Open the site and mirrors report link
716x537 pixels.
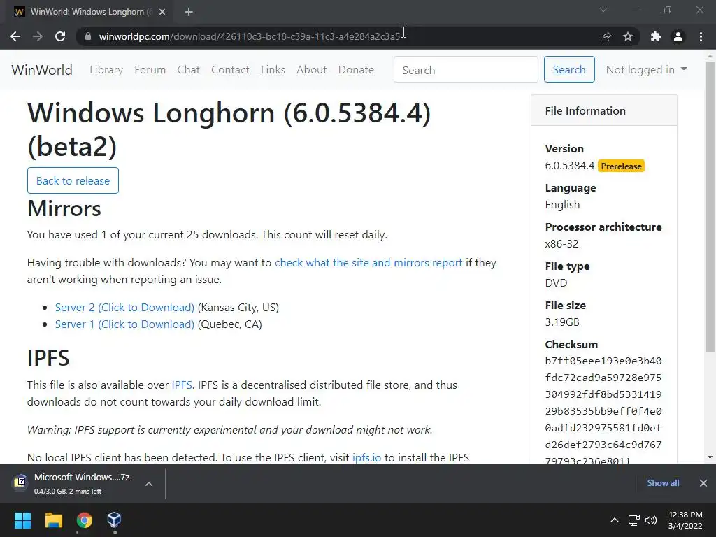click(368, 263)
